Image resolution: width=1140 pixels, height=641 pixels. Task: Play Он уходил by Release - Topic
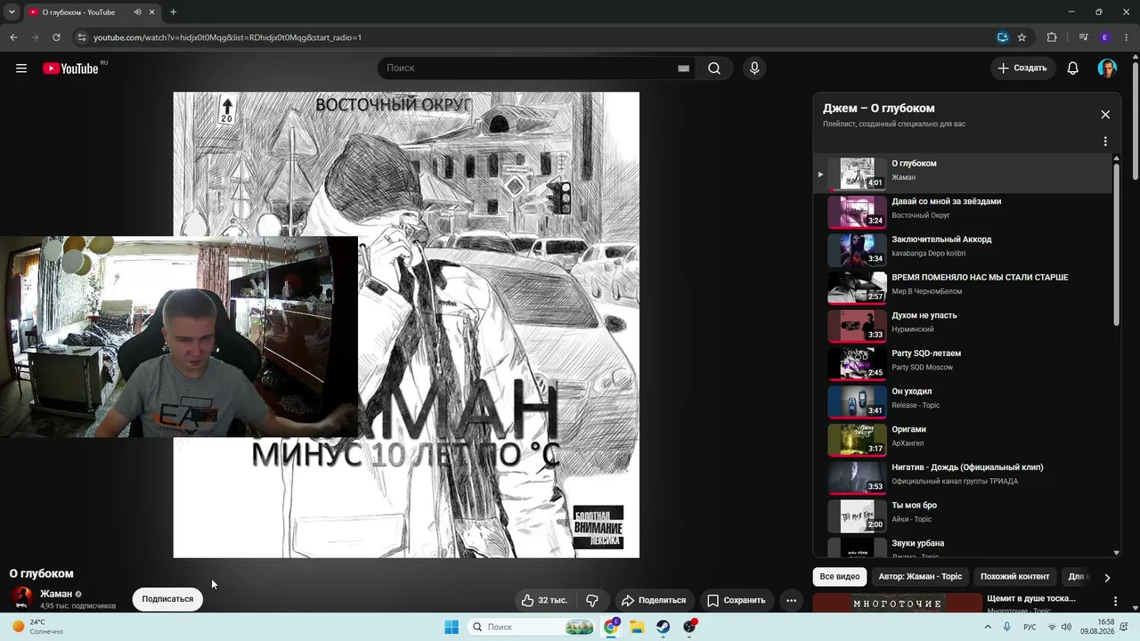(x=964, y=402)
